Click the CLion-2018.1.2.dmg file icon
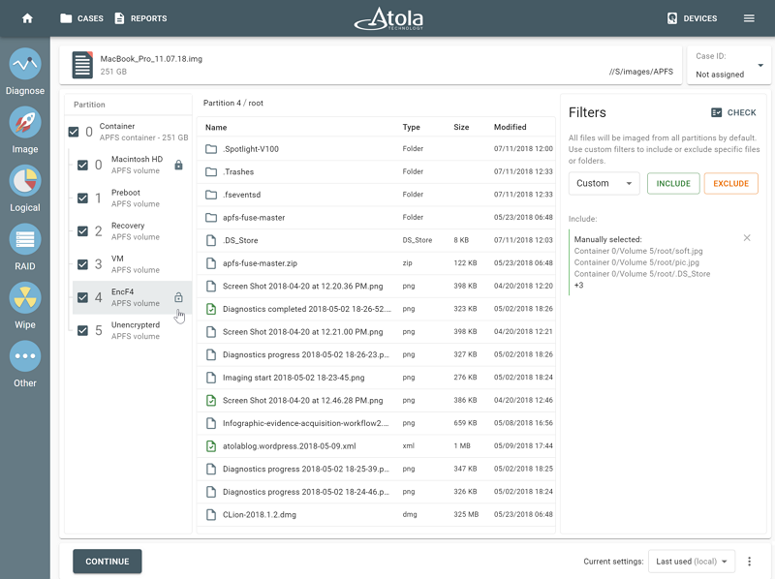Image resolution: width=775 pixels, height=579 pixels. click(x=211, y=514)
